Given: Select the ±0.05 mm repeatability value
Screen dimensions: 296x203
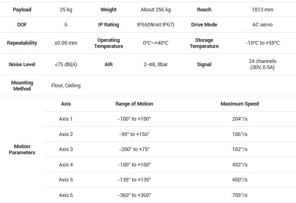Looking at the screenshot, I should [x=66, y=43].
